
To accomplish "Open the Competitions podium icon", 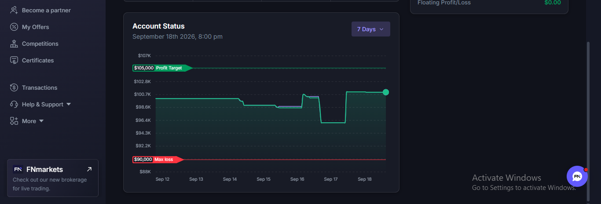I will tap(14, 44).
